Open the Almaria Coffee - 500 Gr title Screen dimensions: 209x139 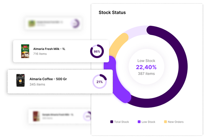[x=48, y=79]
